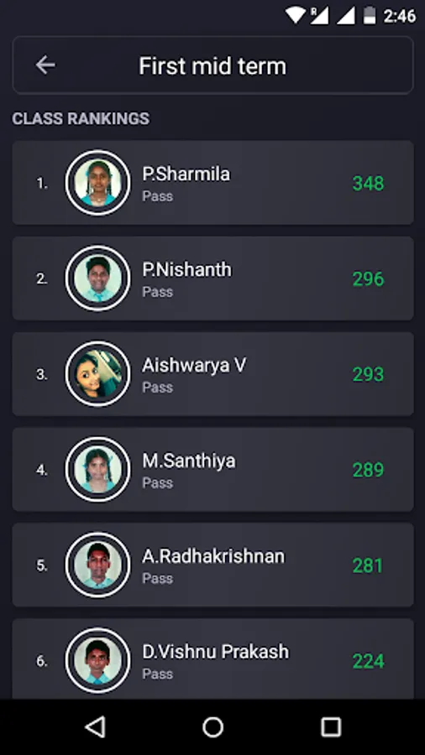Tap P.Sharmila's 348 score

pos(368,184)
